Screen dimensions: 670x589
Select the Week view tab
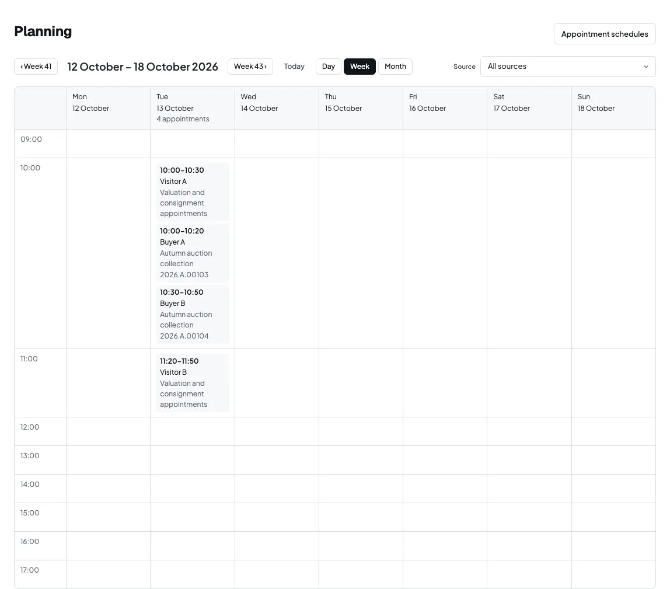click(x=360, y=66)
